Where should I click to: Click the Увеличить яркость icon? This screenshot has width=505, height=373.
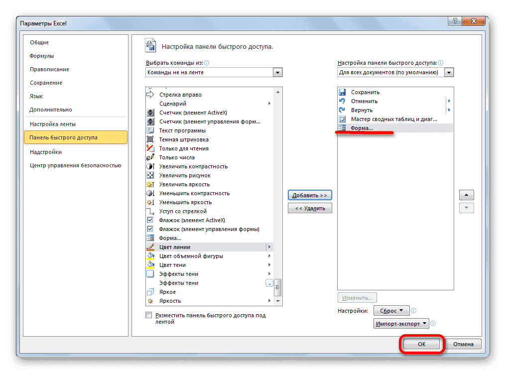tap(150, 184)
